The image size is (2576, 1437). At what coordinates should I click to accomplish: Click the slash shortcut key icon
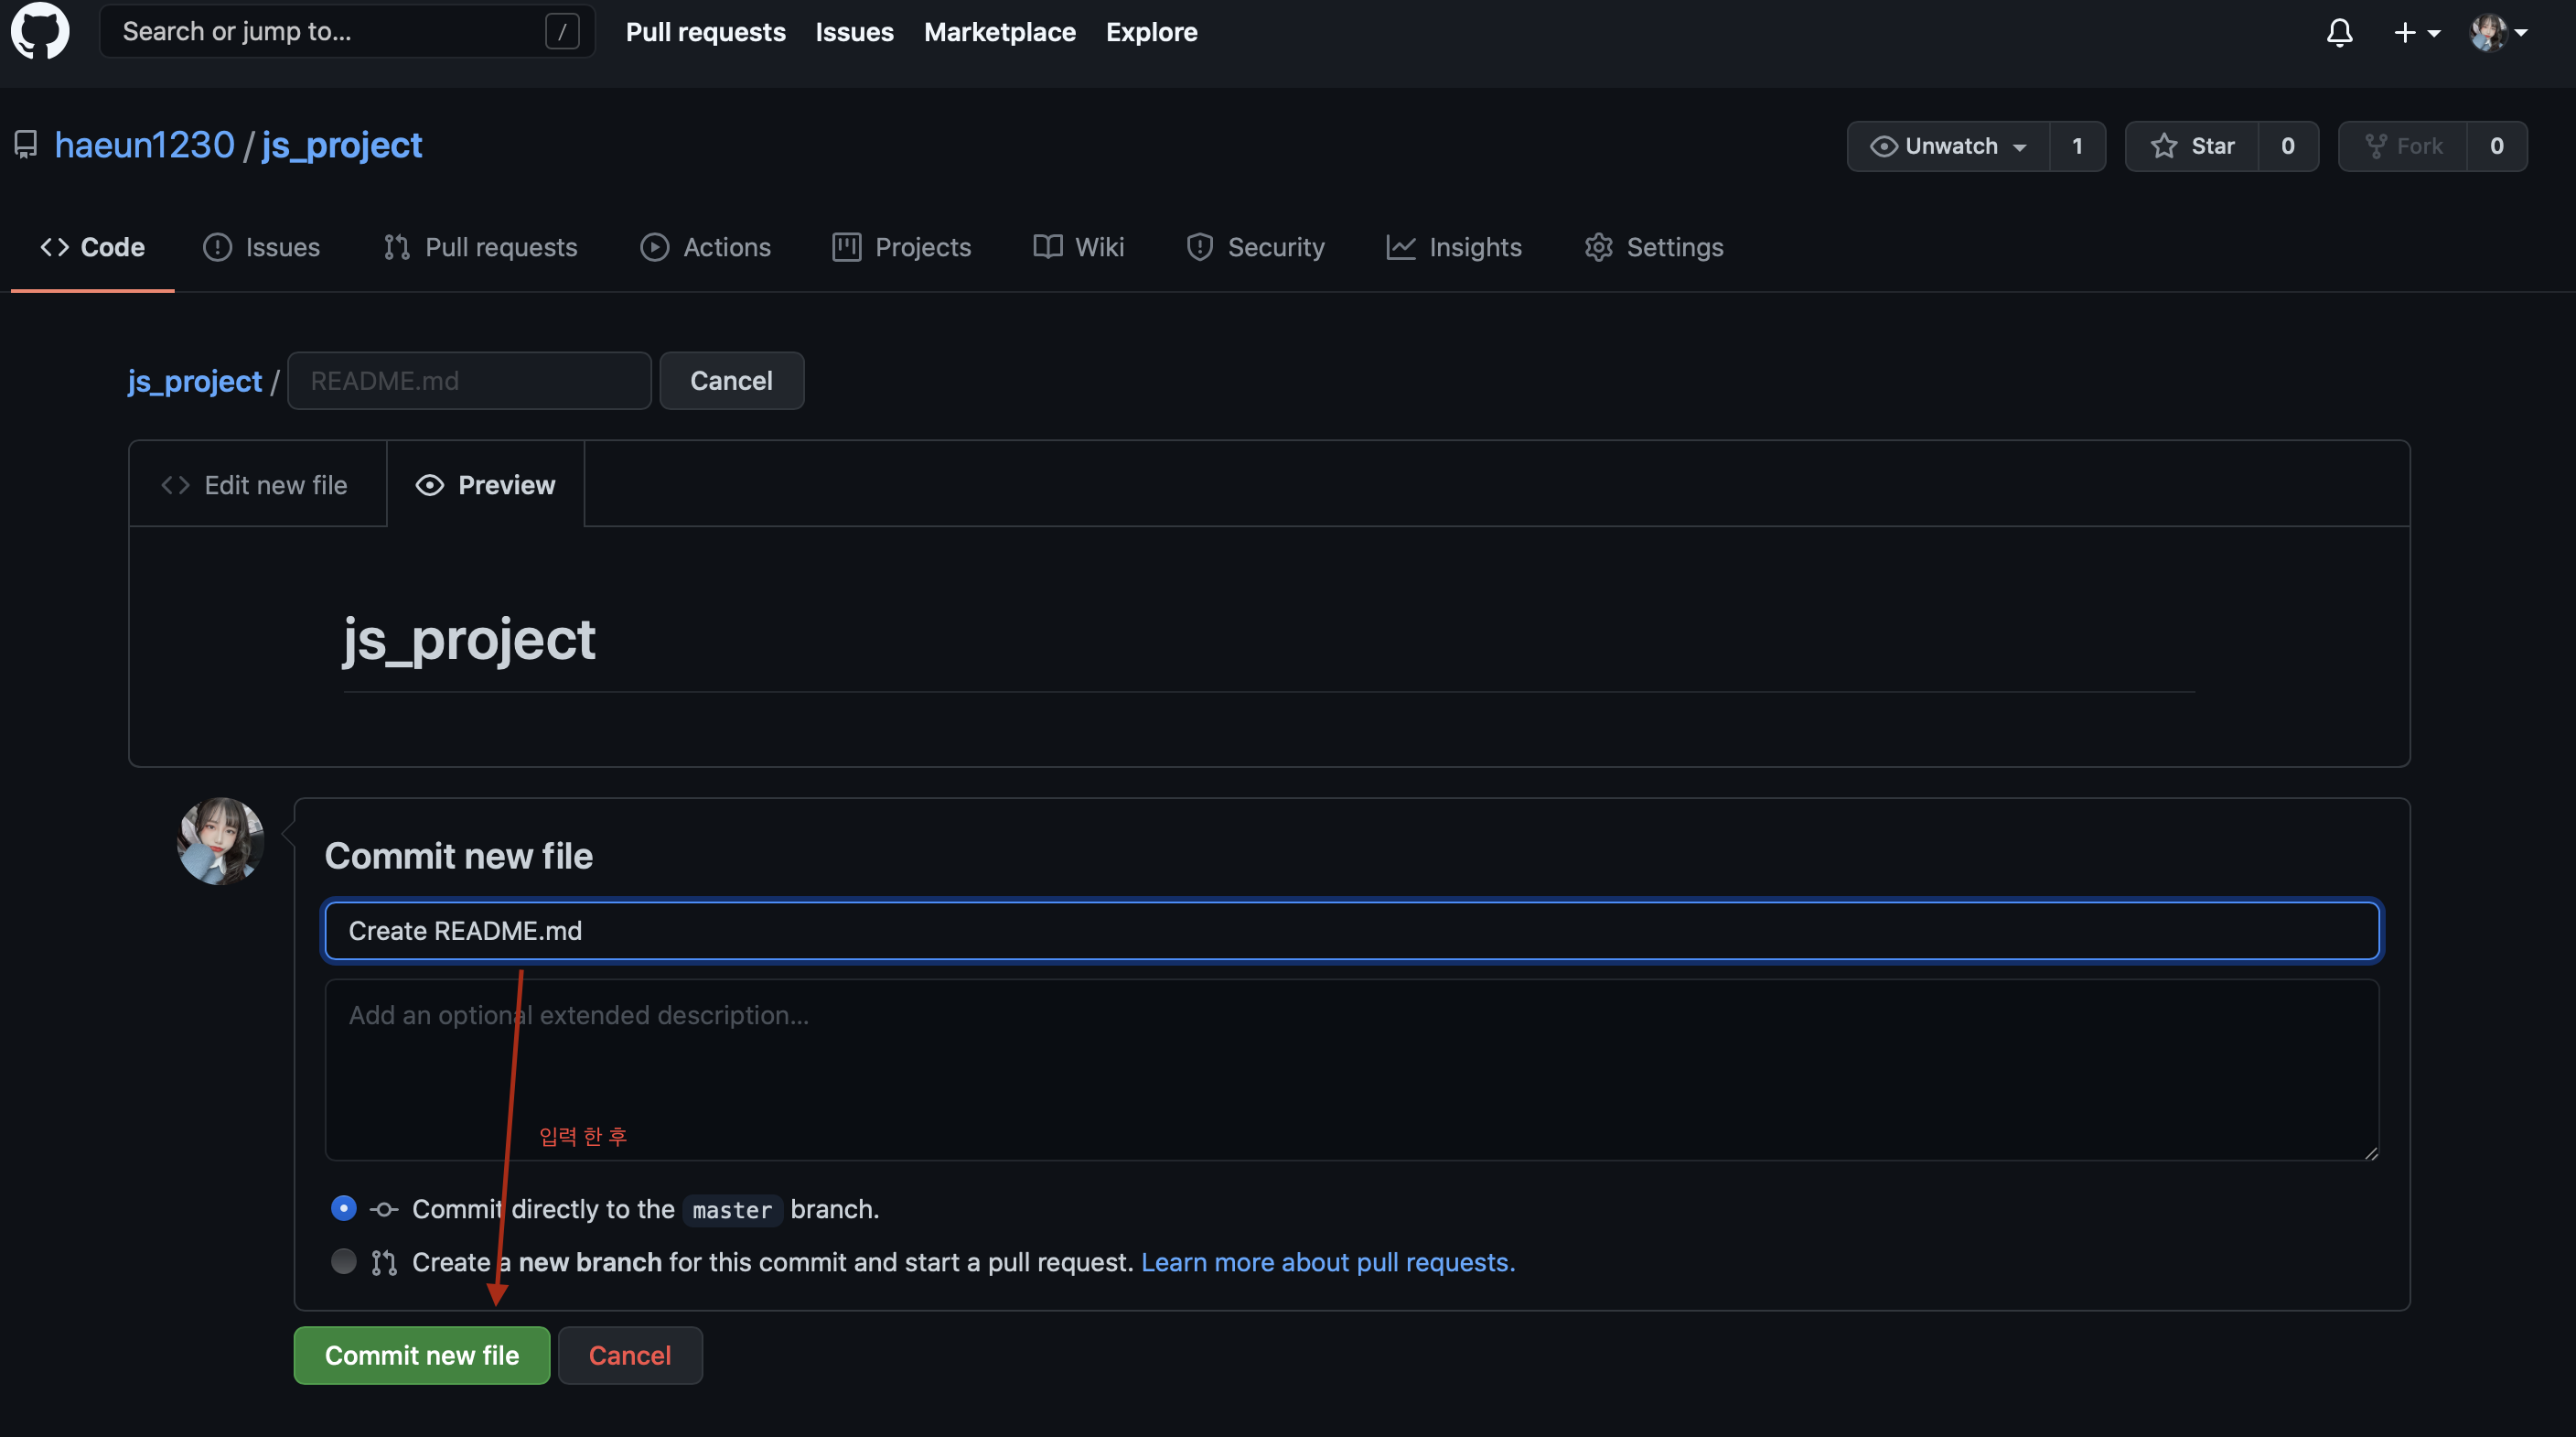562,31
